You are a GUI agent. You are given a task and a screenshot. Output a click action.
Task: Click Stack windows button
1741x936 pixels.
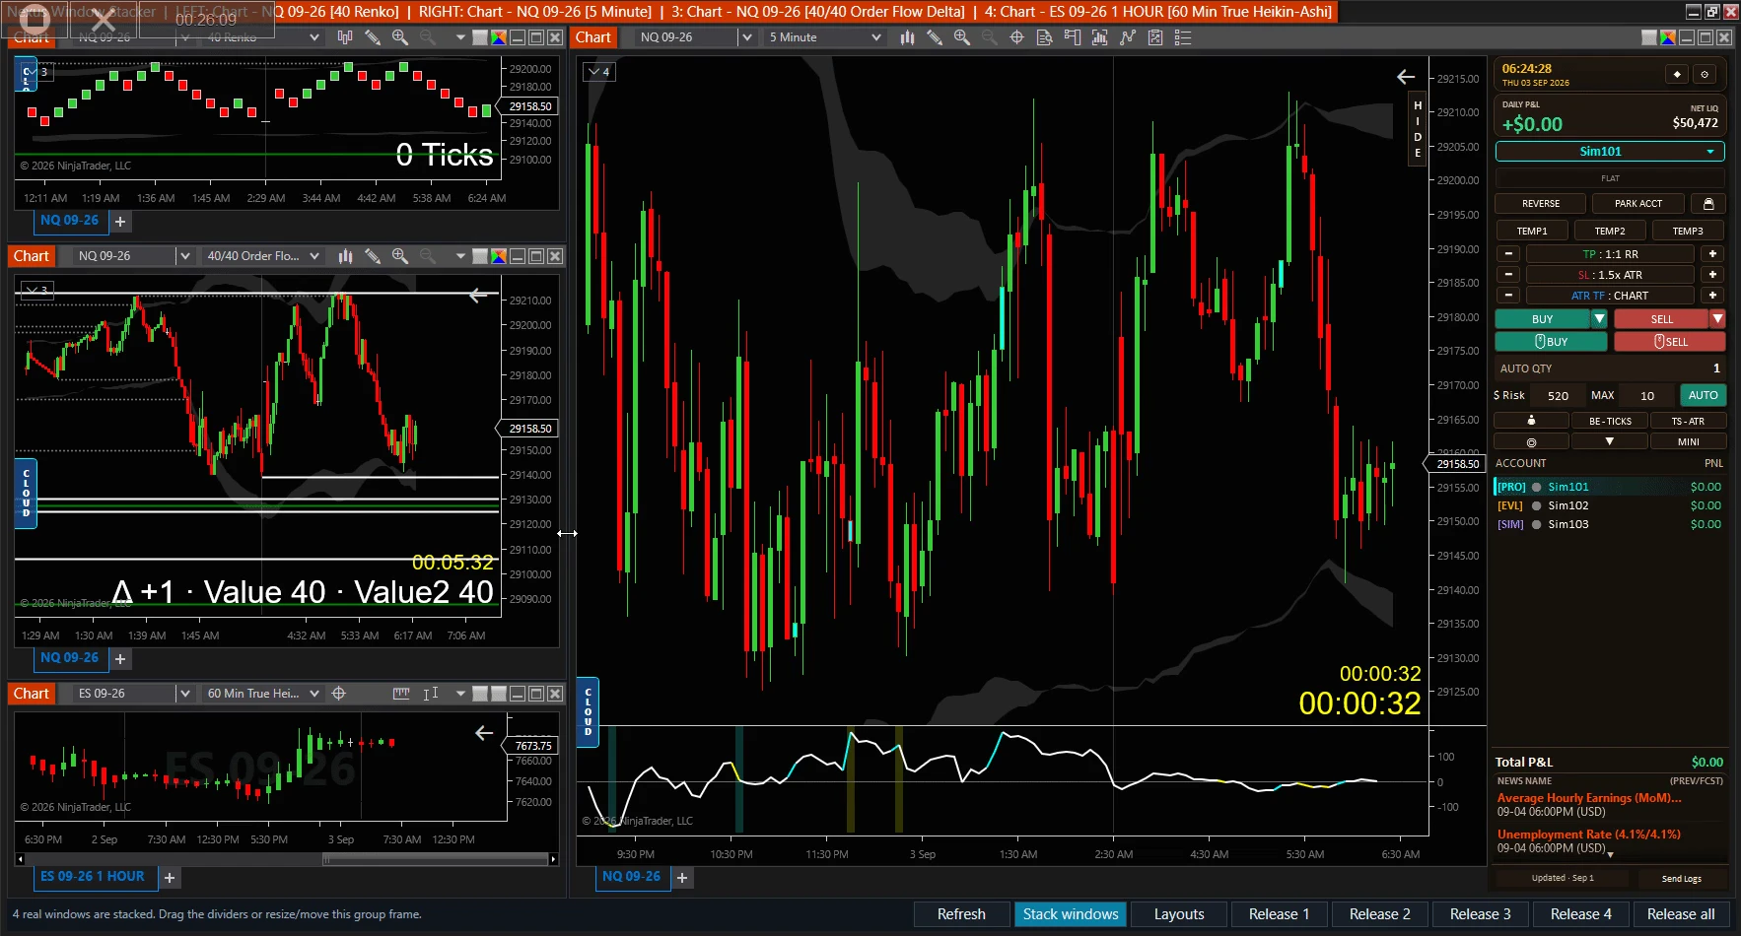point(1071,914)
